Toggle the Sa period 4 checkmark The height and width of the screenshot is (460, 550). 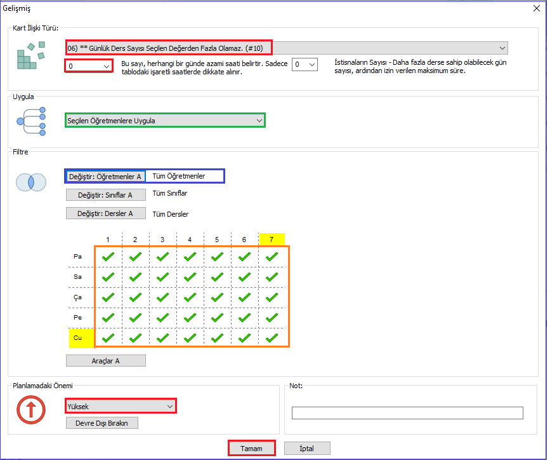[x=190, y=277]
